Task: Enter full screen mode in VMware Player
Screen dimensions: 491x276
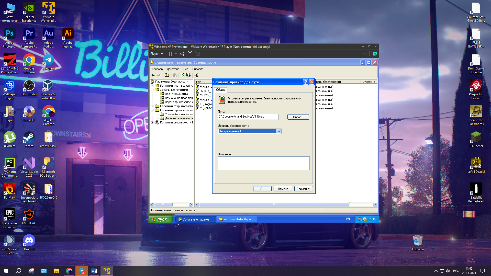Action: (x=190, y=54)
